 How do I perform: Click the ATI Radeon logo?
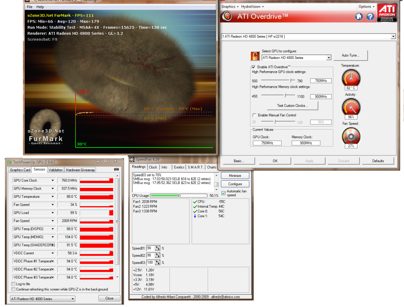(x=387, y=13)
